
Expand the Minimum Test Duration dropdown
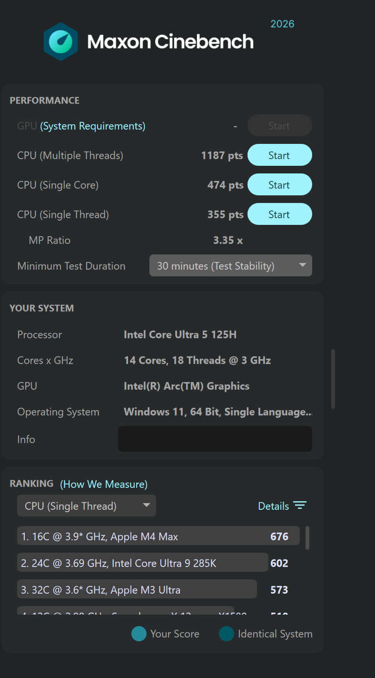[x=231, y=266]
